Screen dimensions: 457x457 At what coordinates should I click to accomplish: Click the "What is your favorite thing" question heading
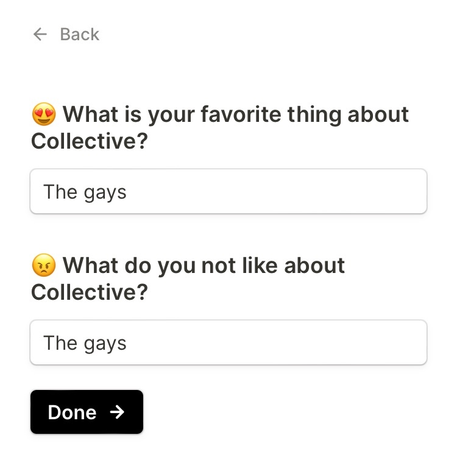(220, 127)
